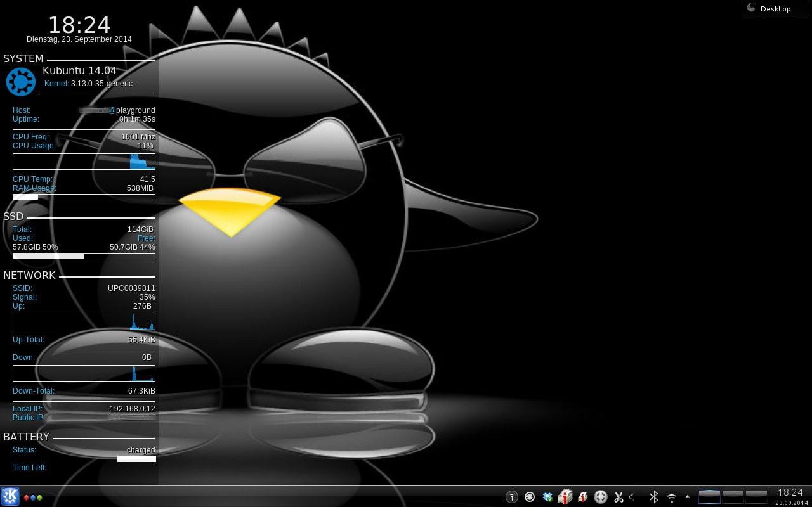
Task: Click the CPU frequency "1601 Mhz"
Action: tap(138, 137)
